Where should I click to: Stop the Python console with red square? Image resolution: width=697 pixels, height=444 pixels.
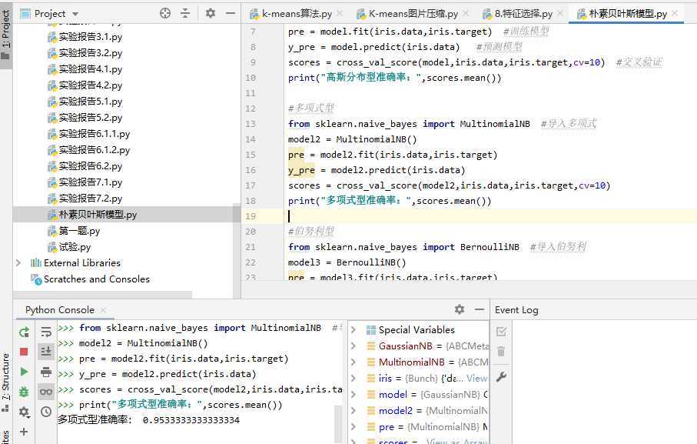pos(24,352)
